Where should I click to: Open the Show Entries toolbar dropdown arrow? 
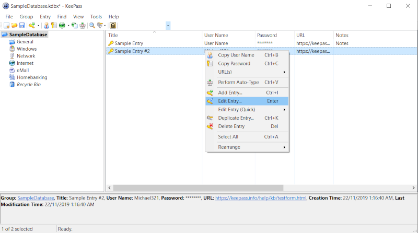pyautogui.click(x=105, y=26)
